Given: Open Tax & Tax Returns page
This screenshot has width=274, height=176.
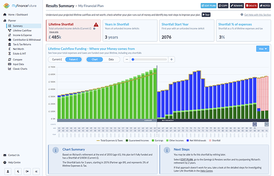Looking at the screenshot, I should click(22, 44).
